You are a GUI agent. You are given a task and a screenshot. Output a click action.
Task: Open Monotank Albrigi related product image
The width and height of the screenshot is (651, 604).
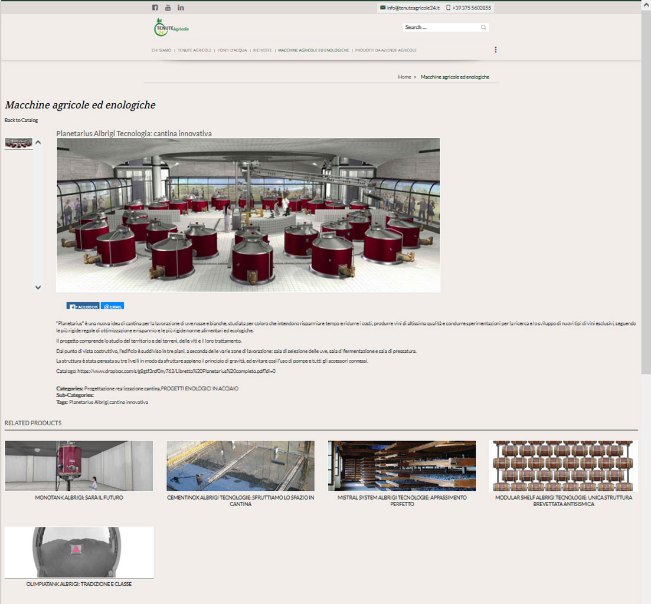79,465
